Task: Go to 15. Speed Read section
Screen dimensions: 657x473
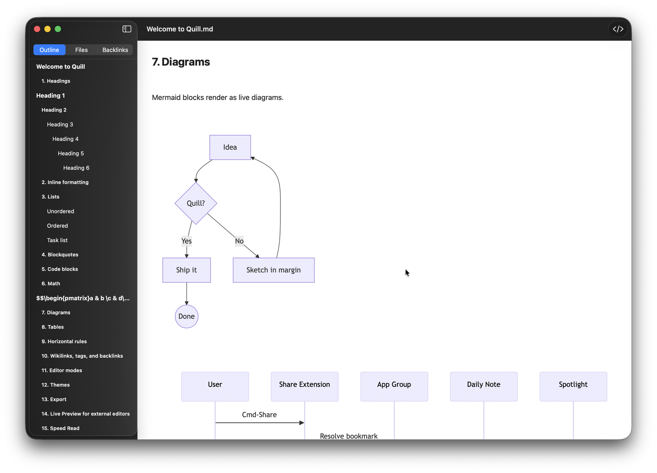Action: click(x=60, y=428)
